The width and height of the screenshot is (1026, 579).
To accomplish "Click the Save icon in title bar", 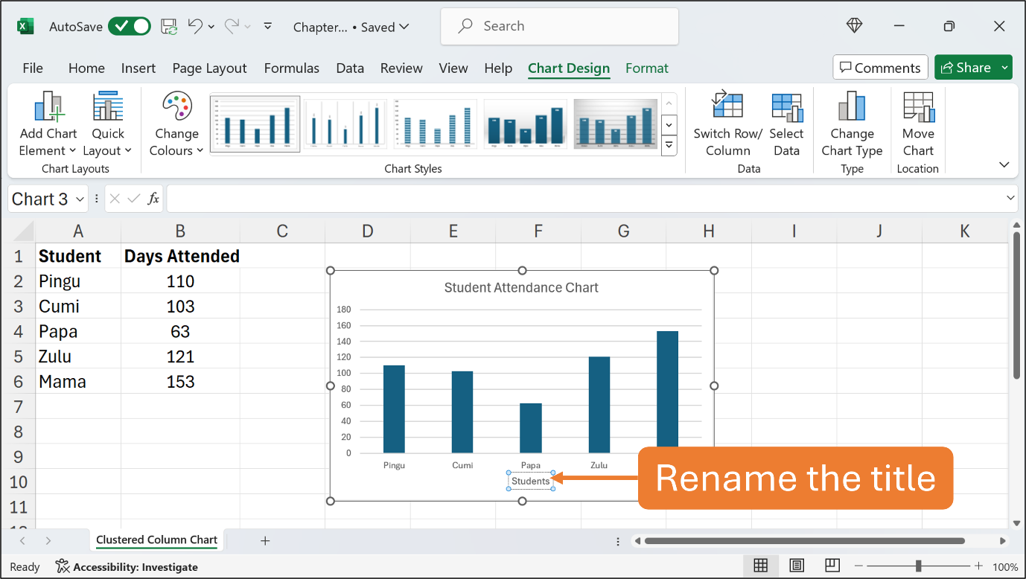I will 169,27.
